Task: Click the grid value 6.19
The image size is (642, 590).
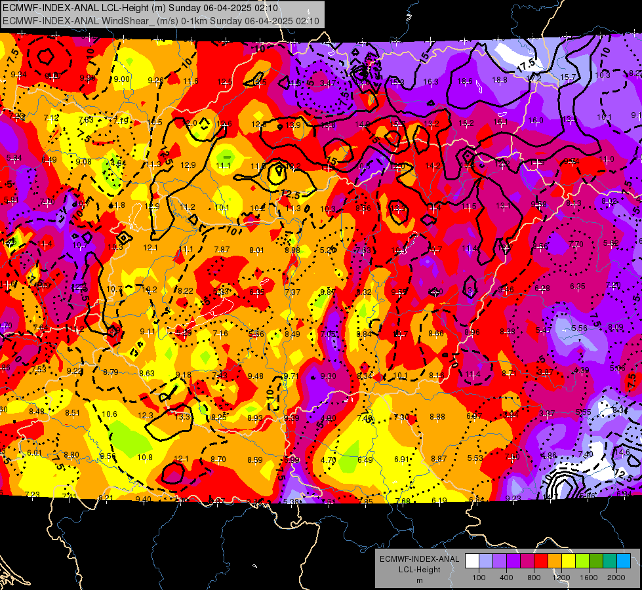Action: [439, 500]
